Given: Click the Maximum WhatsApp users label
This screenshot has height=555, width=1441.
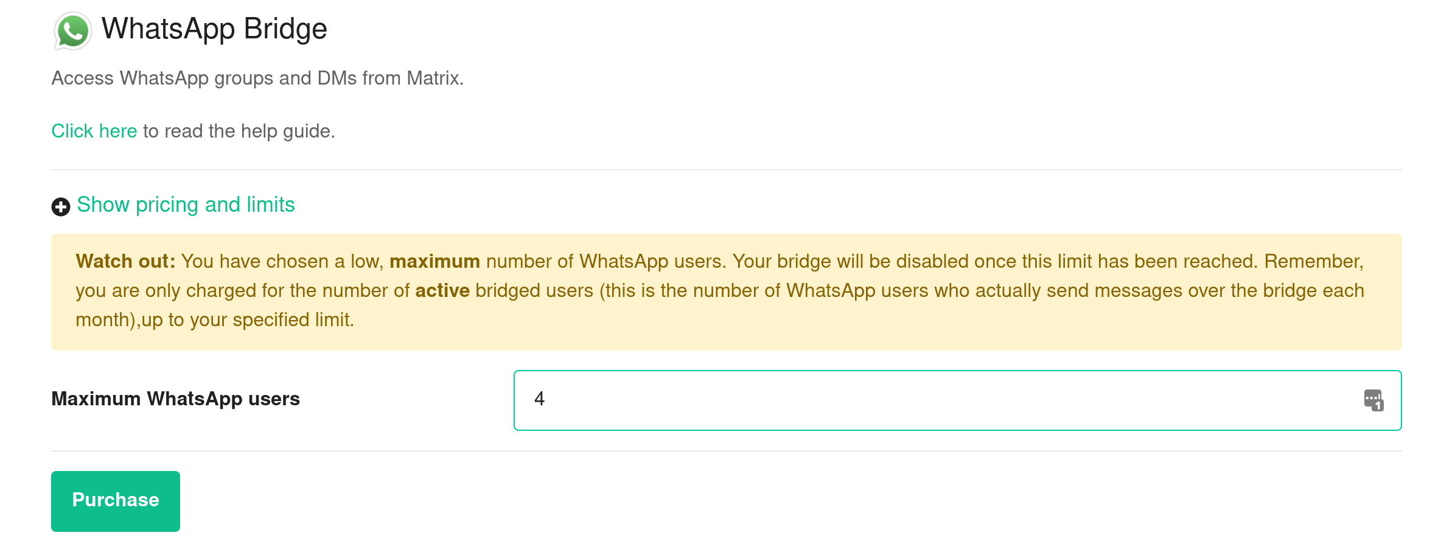Looking at the screenshot, I should coord(175,399).
